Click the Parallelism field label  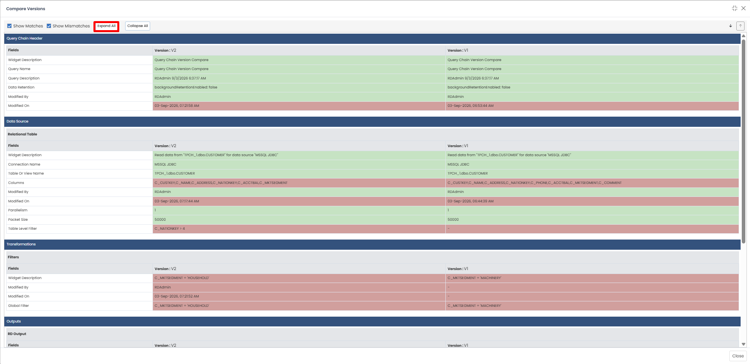coord(18,210)
